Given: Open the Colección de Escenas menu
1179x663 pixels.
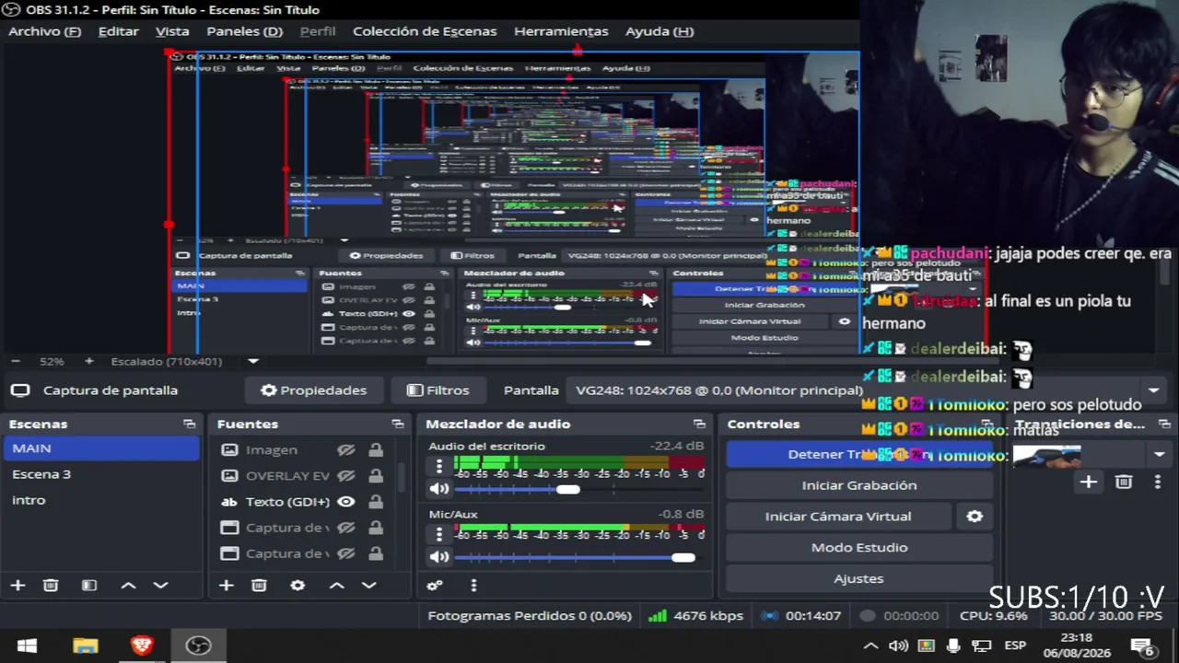Looking at the screenshot, I should tap(425, 31).
